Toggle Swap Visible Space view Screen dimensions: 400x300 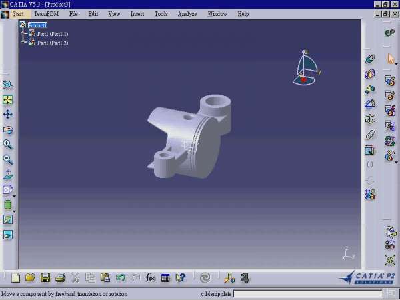point(8,235)
